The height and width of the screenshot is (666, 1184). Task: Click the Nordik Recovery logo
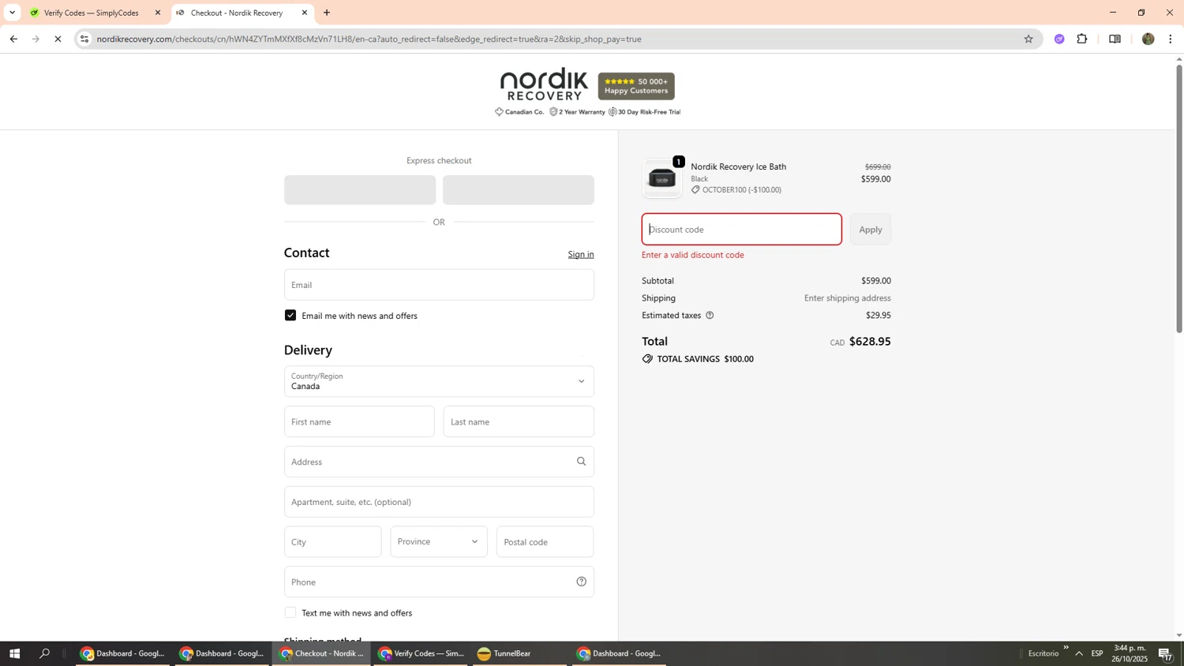pos(544,84)
